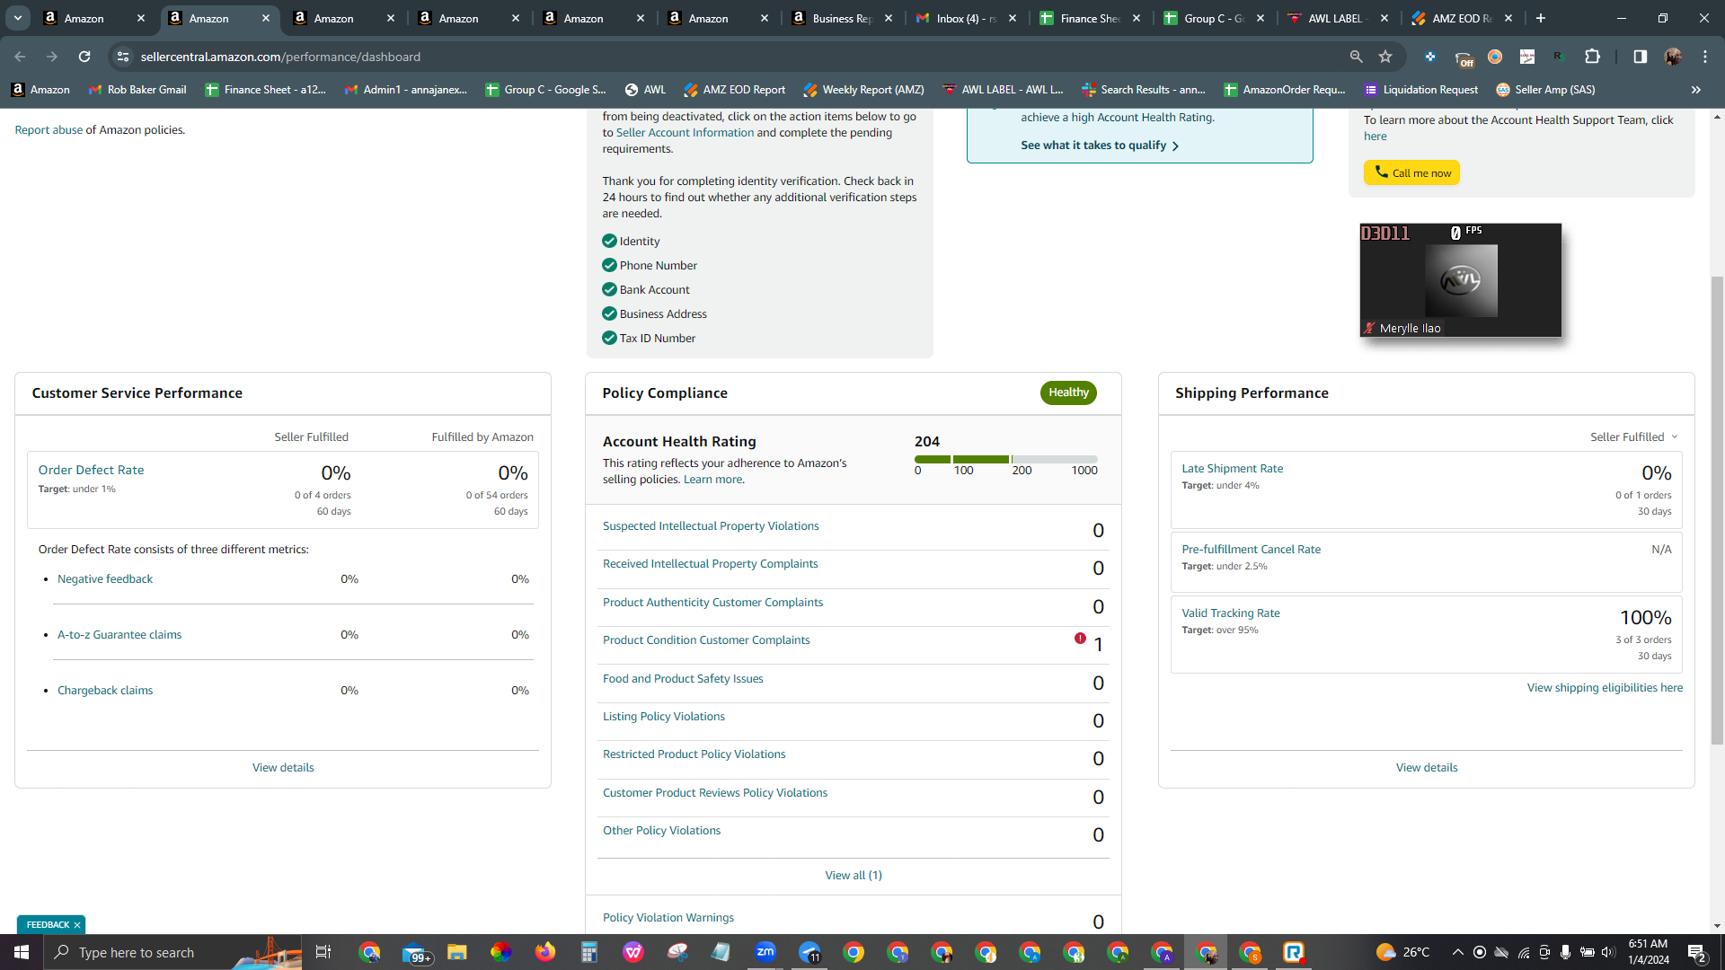Bookmark this page with the star icon
1725x970 pixels.
(1385, 57)
